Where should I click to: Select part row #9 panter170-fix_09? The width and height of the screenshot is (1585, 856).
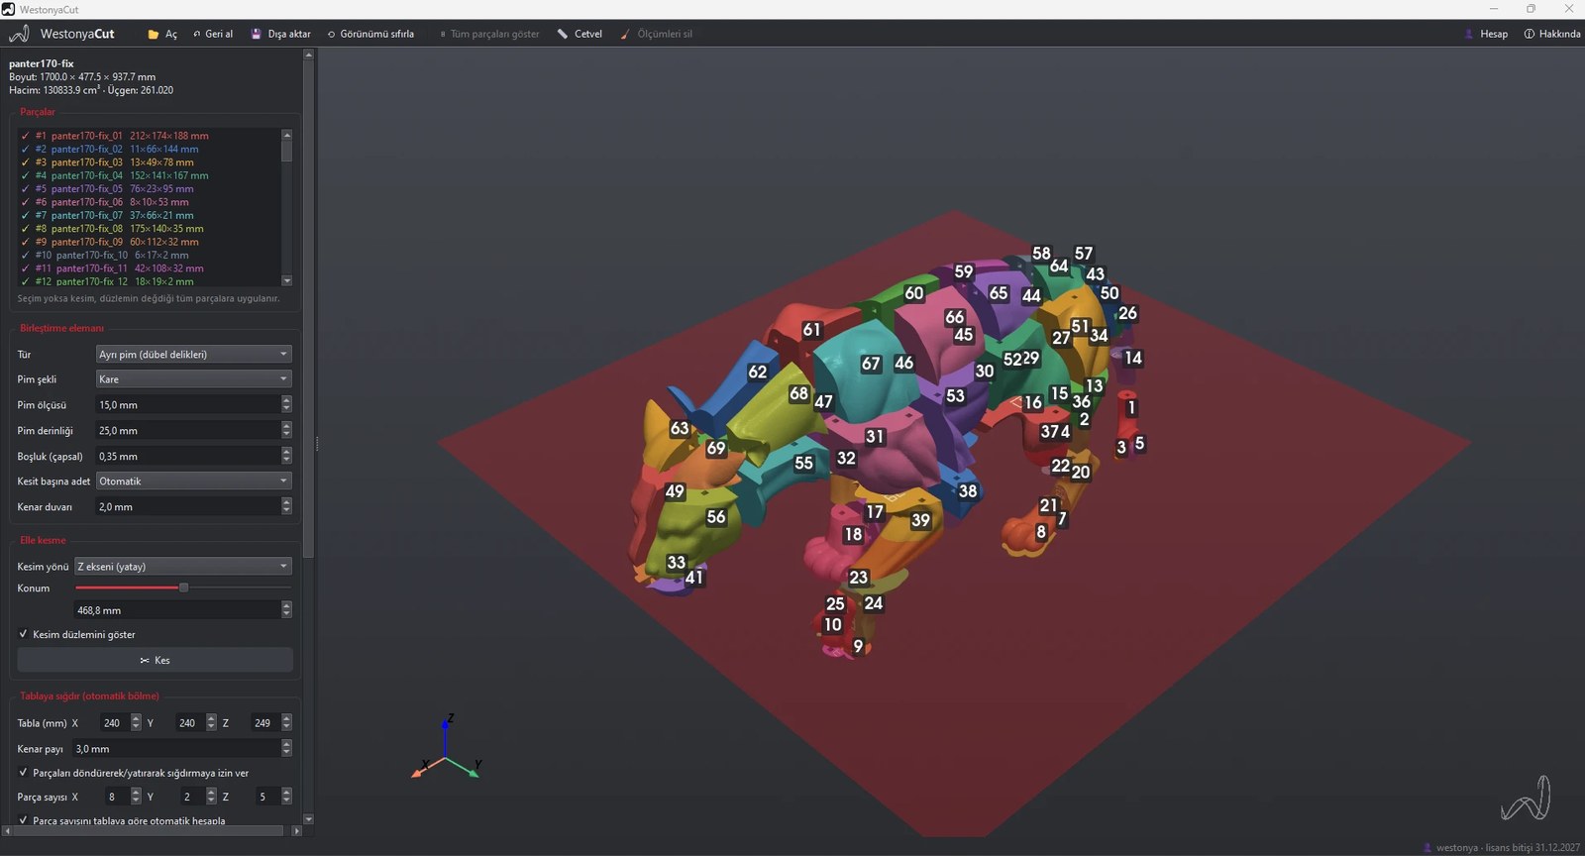coord(151,242)
